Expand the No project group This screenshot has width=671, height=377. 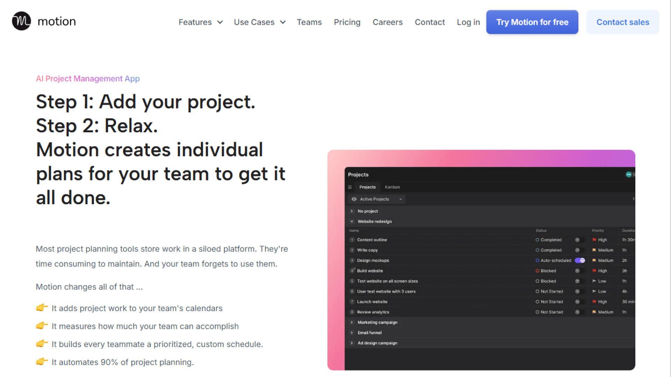tap(352, 211)
